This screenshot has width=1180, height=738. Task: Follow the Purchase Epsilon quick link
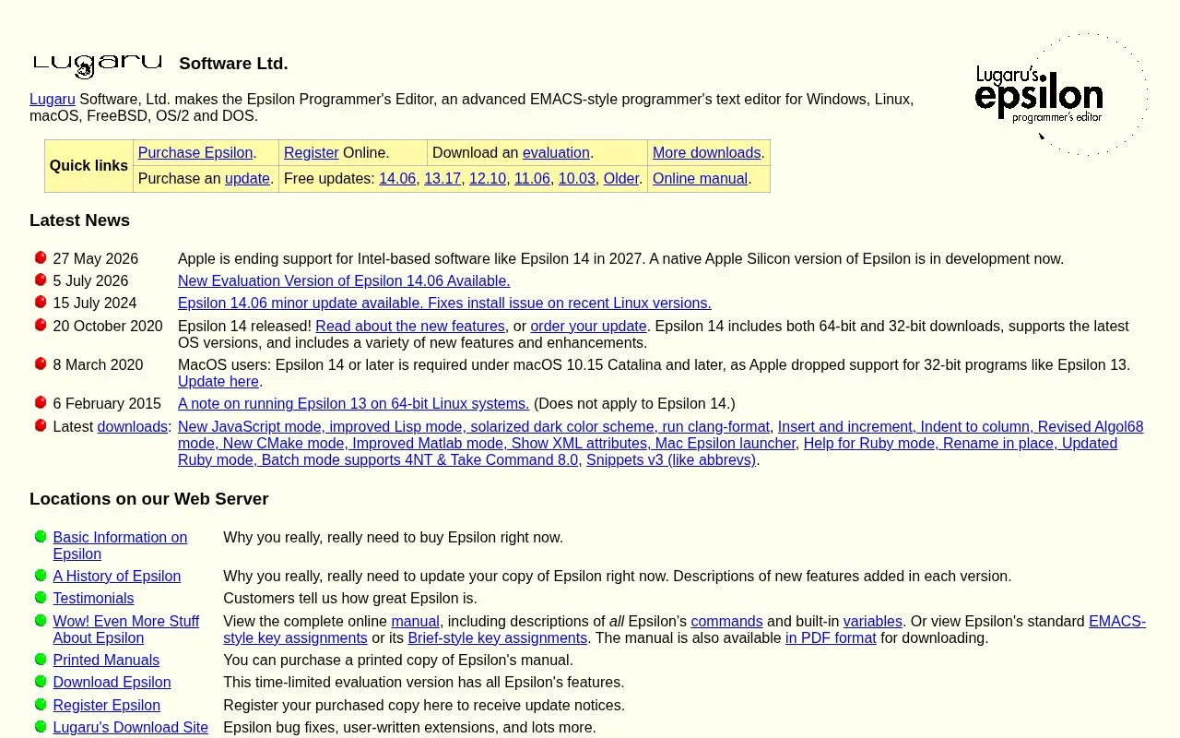[x=195, y=153]
